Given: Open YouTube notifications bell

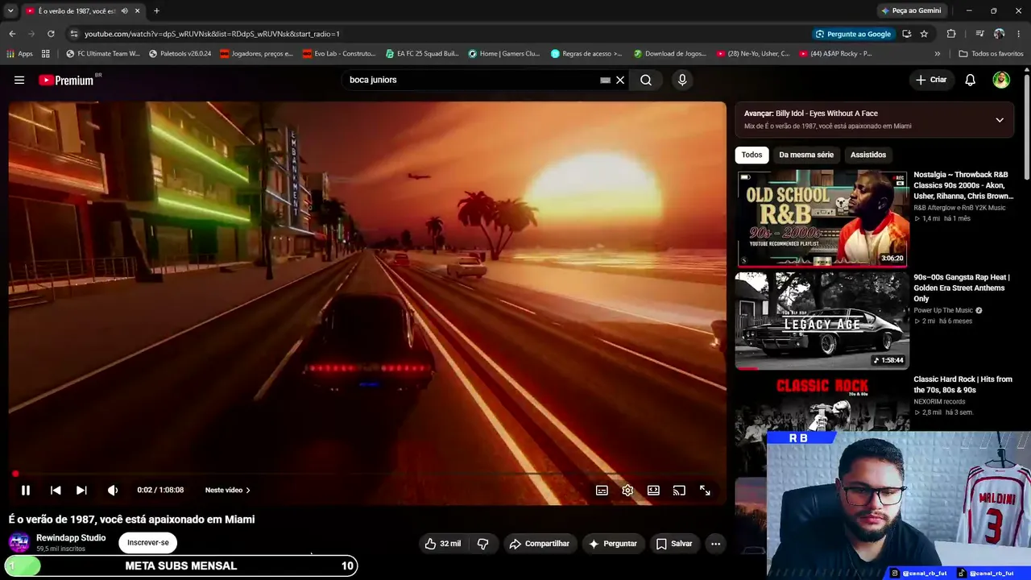Looking at the screenshot, I should [x=971, y=80].
